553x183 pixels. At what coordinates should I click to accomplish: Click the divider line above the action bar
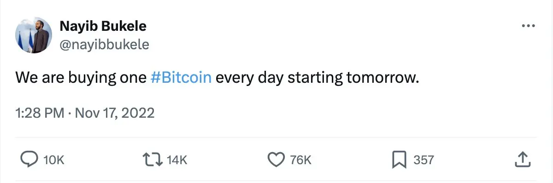pyautogui.click(x=276, y=137)
